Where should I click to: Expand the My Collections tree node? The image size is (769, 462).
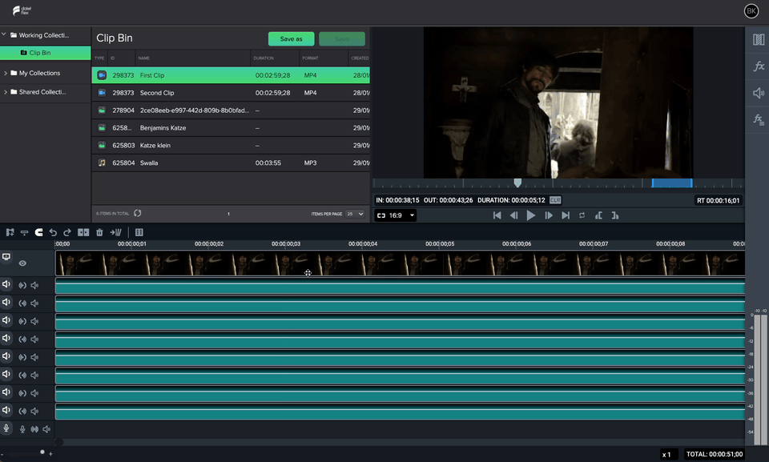click(x=6, y=73)
